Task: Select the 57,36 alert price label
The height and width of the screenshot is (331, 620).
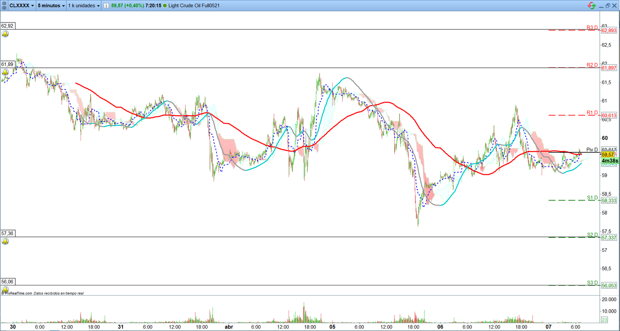Action: coord(8,233)
